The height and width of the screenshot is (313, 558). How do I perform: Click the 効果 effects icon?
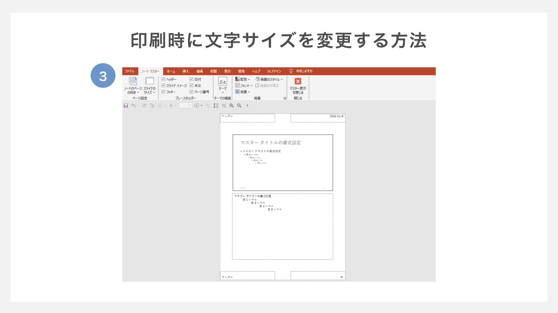(x=237, y=92)
